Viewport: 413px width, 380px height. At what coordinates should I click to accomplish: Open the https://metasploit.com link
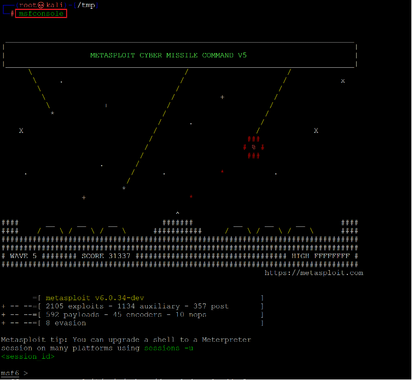tap(313, 273)
